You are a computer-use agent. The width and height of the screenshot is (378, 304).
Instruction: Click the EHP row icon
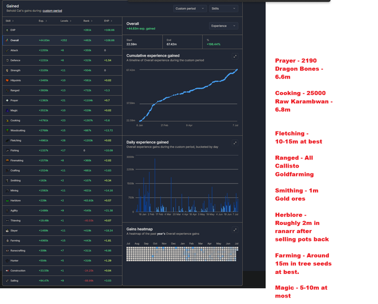coord(7,30)
